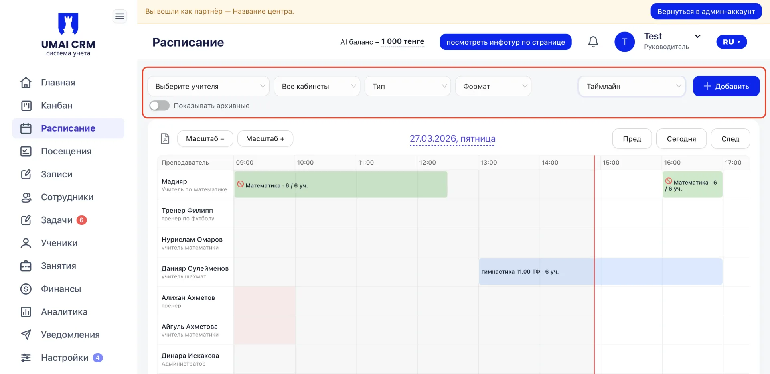Screen dimensions: 770x374
Task: Click teacher row Мадияр
Action: pos(195,185)
